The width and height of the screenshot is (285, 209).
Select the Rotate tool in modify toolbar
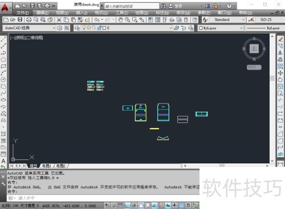[x=280, y=80]
